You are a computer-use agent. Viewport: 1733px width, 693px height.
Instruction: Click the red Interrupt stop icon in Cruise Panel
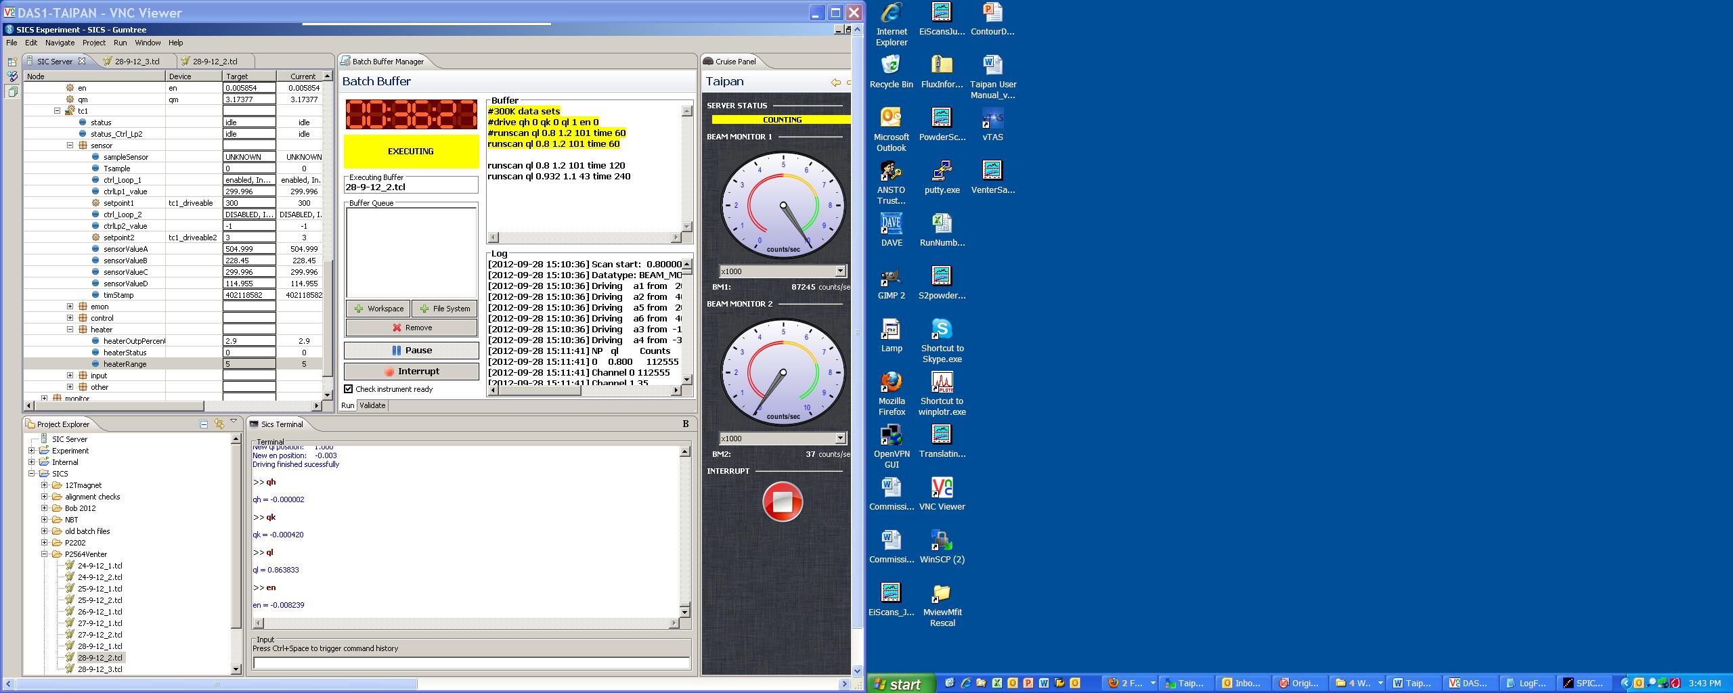783,501
